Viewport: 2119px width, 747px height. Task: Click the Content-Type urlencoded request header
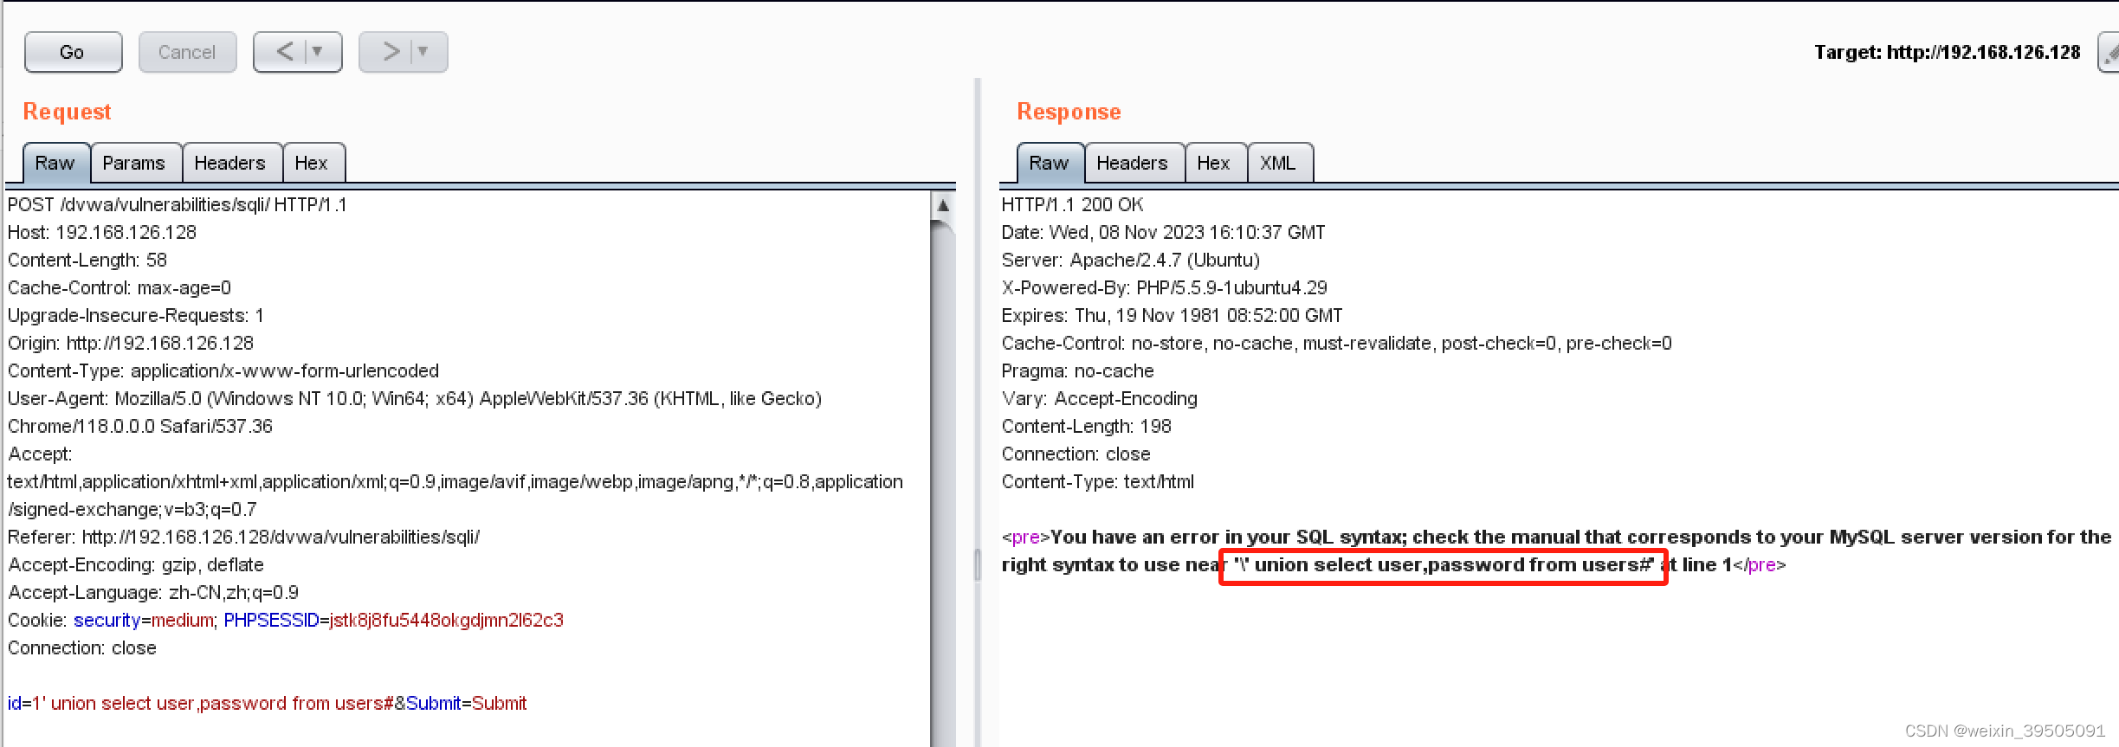pos(223,370)
